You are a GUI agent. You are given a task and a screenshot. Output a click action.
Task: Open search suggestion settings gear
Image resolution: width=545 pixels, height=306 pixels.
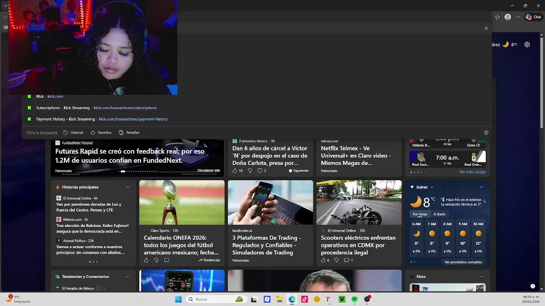pyautogui.click(x=486, y=133)
